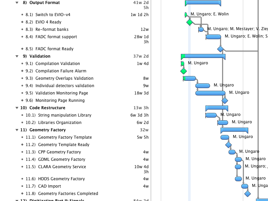Click the green Switch to EVIO-v4 Gantt bar
This screenshot has width=268, height=201.
(x=186, y=15)
